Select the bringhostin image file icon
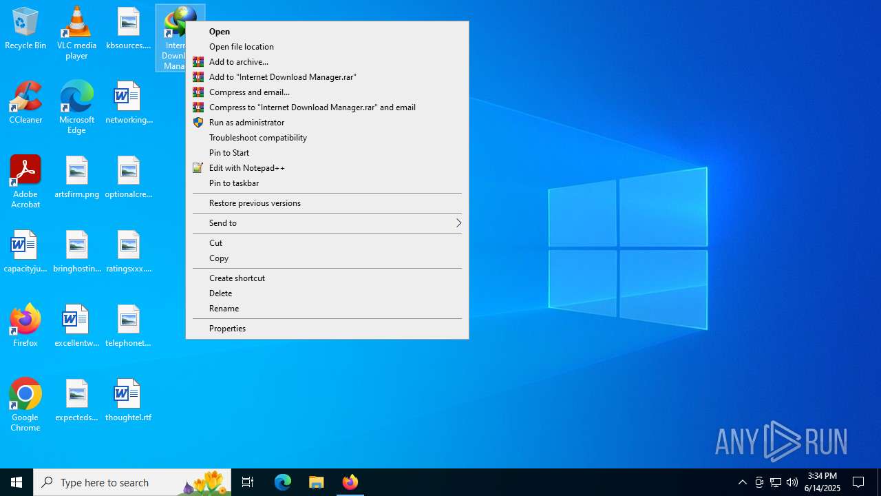 pyautogui.click(x=76, y=251)
